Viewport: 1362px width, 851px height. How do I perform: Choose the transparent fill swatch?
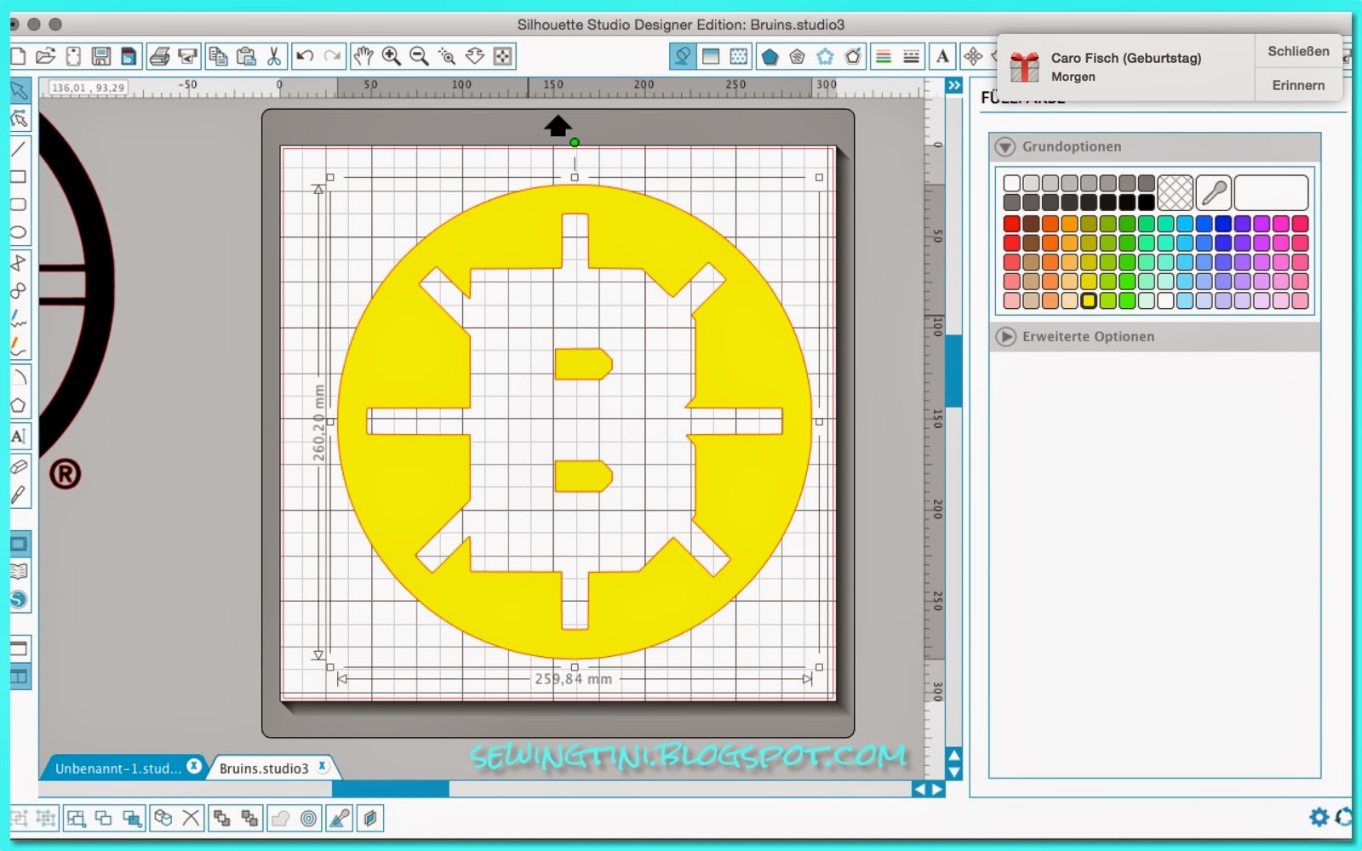1175,192
